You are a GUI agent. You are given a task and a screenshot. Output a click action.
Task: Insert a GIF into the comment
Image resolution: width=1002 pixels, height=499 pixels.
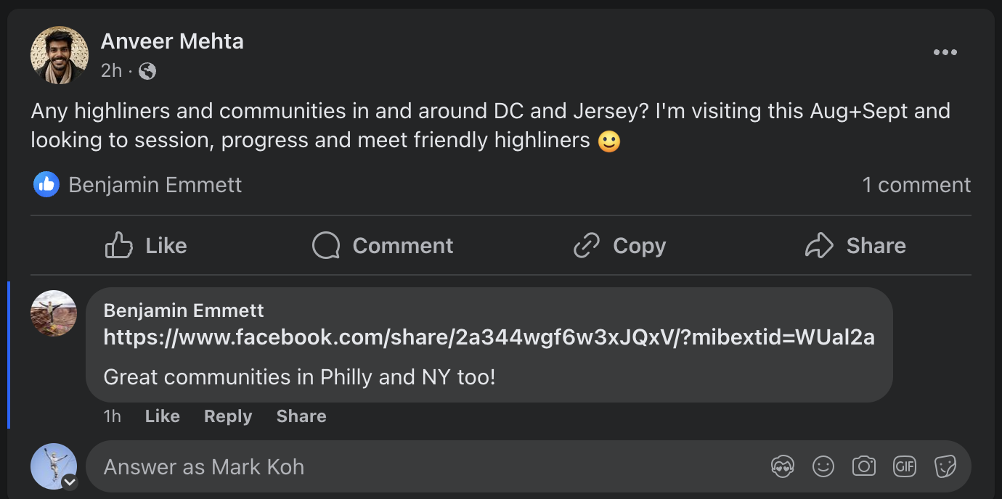point(905,466)
